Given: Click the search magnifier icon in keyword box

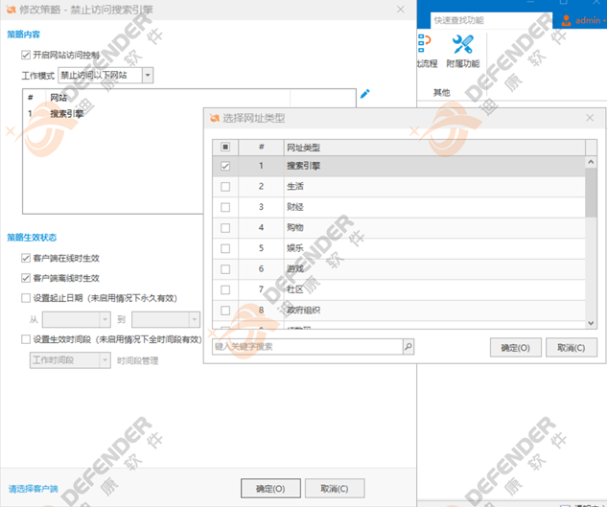Looking at the screenshot, I should click(x=409, y=346).
